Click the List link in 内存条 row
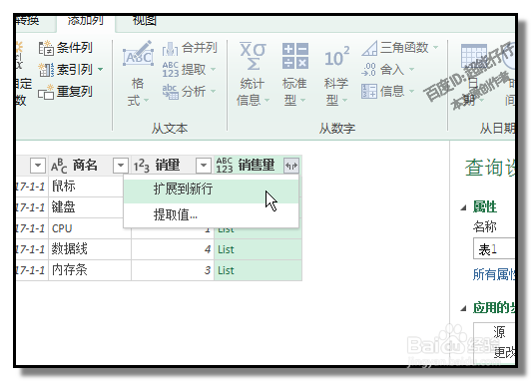 point(226,270)
